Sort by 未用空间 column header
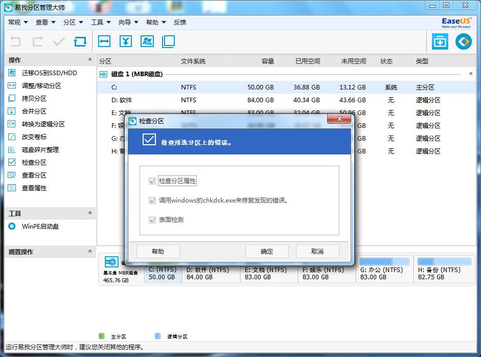481x357 pixels. 345,61
